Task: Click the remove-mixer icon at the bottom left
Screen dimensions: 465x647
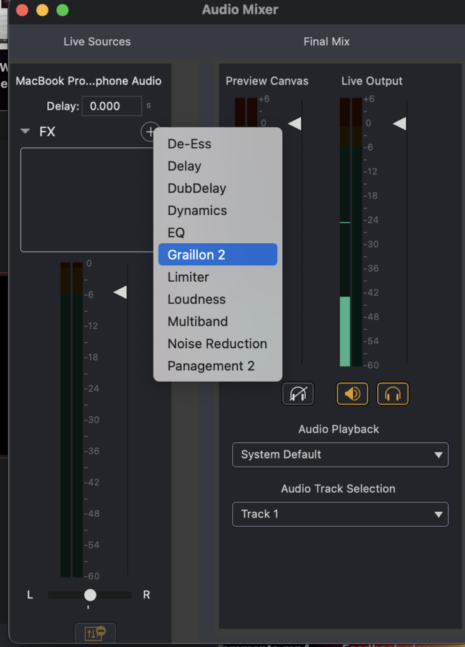Action: (x=95, y=632)
